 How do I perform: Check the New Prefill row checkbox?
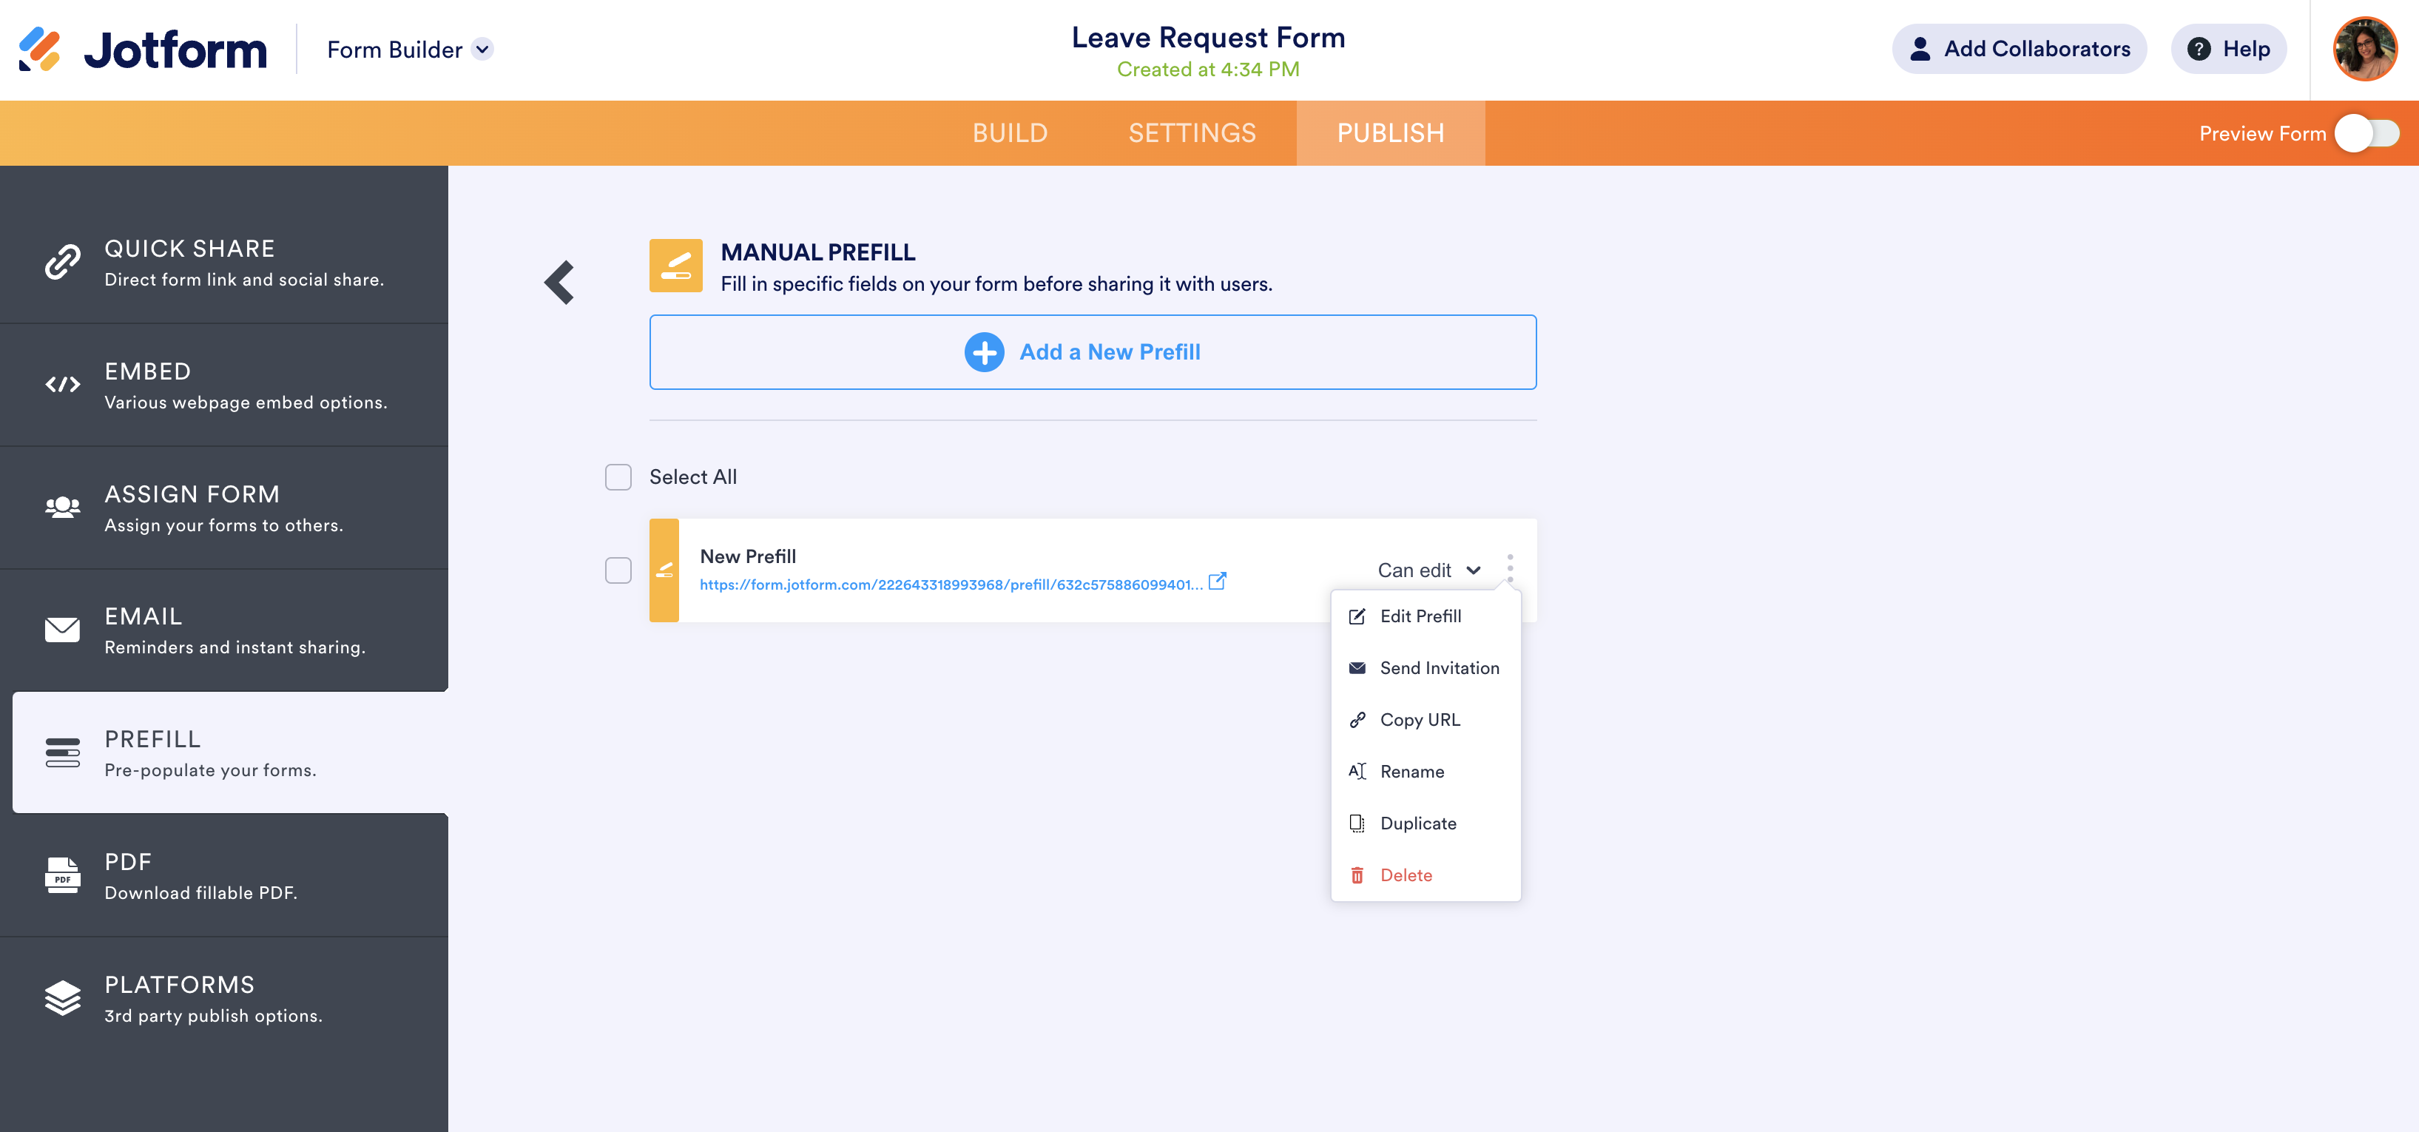coord(618,570)
